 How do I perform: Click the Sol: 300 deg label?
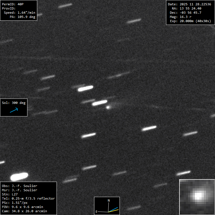coord(14,103)
